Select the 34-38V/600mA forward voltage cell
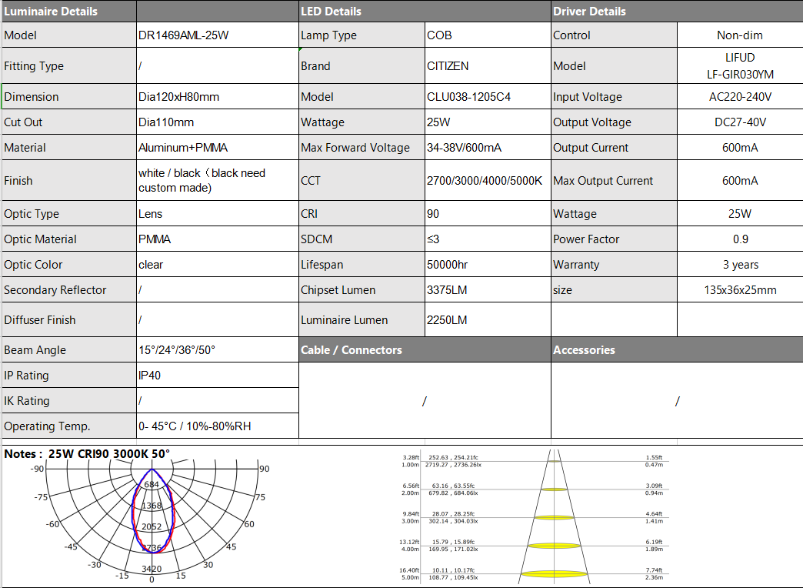The width and height of the screenshot is (803, 588). [488, 148]
